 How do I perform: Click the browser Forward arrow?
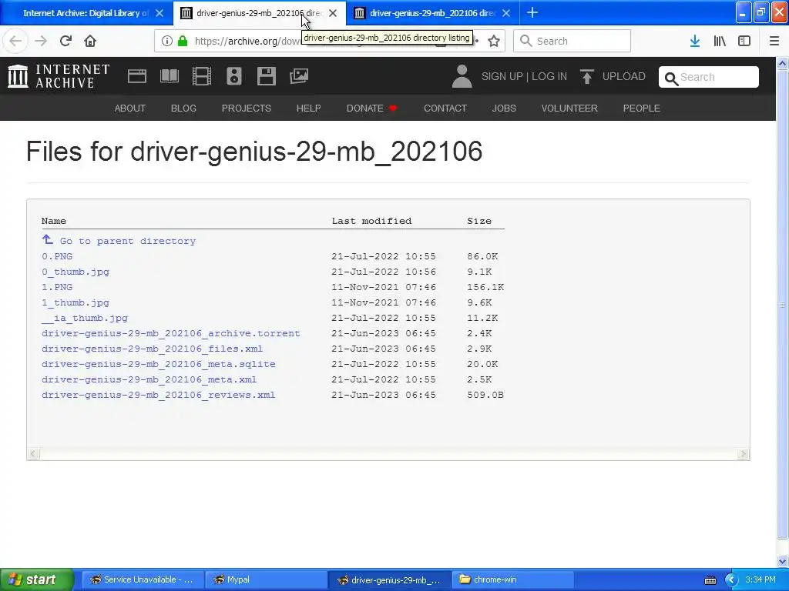click(41, 41)
